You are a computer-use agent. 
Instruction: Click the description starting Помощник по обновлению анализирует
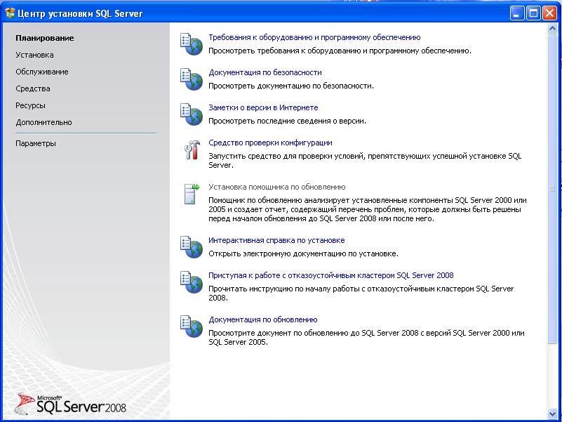coord(368,209)
